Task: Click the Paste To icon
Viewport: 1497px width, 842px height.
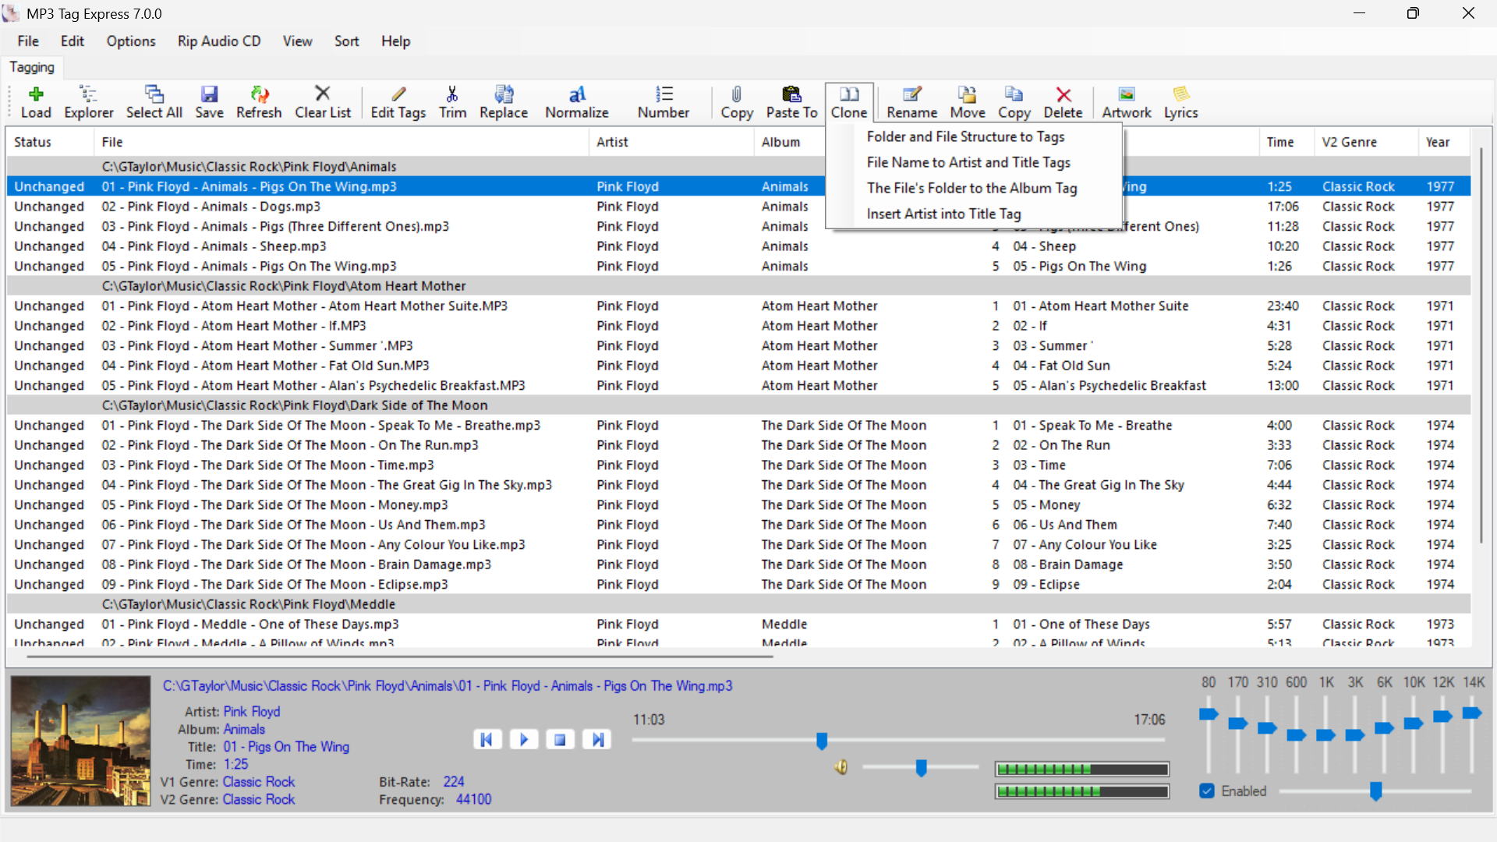Action: 792,102
